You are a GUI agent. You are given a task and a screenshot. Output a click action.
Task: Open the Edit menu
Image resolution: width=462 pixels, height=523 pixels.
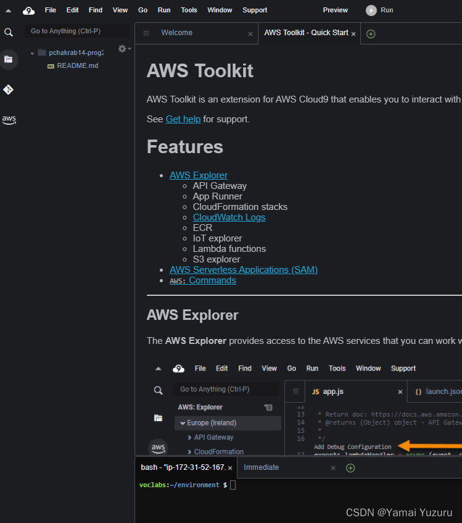point(72,10)
